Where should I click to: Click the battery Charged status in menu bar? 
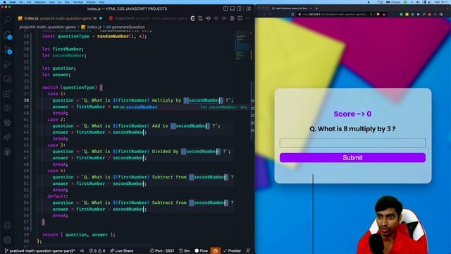(x=393, y=2)
